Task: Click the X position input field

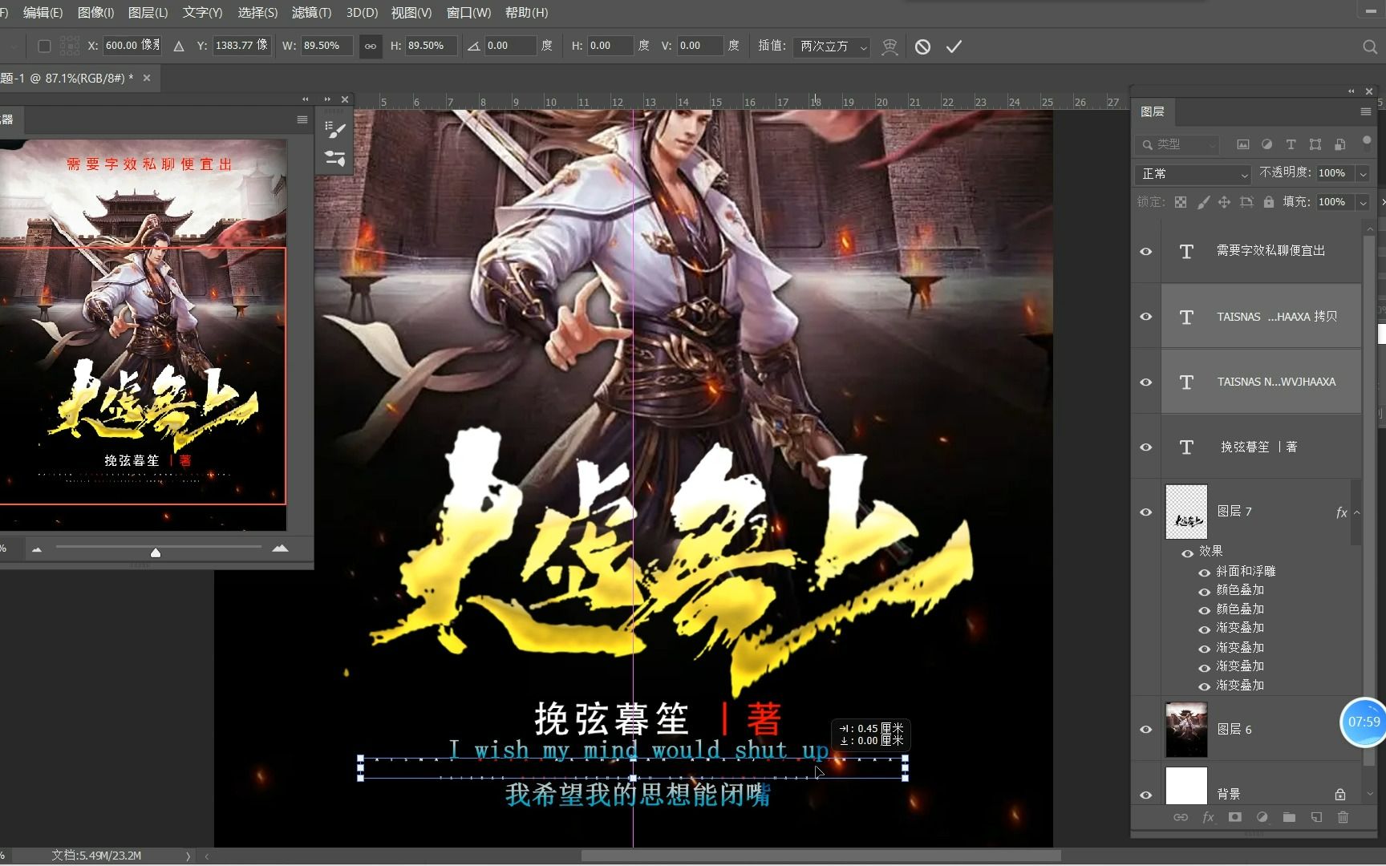Action: tap(132, 46)
